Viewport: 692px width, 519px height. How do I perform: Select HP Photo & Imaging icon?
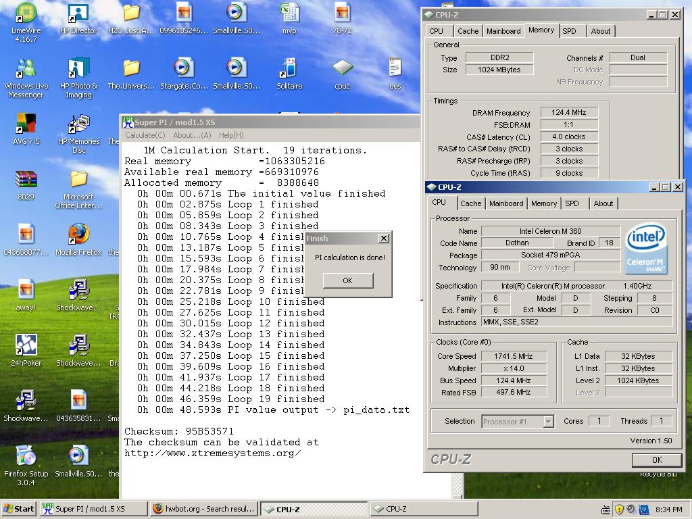point(78,78)
